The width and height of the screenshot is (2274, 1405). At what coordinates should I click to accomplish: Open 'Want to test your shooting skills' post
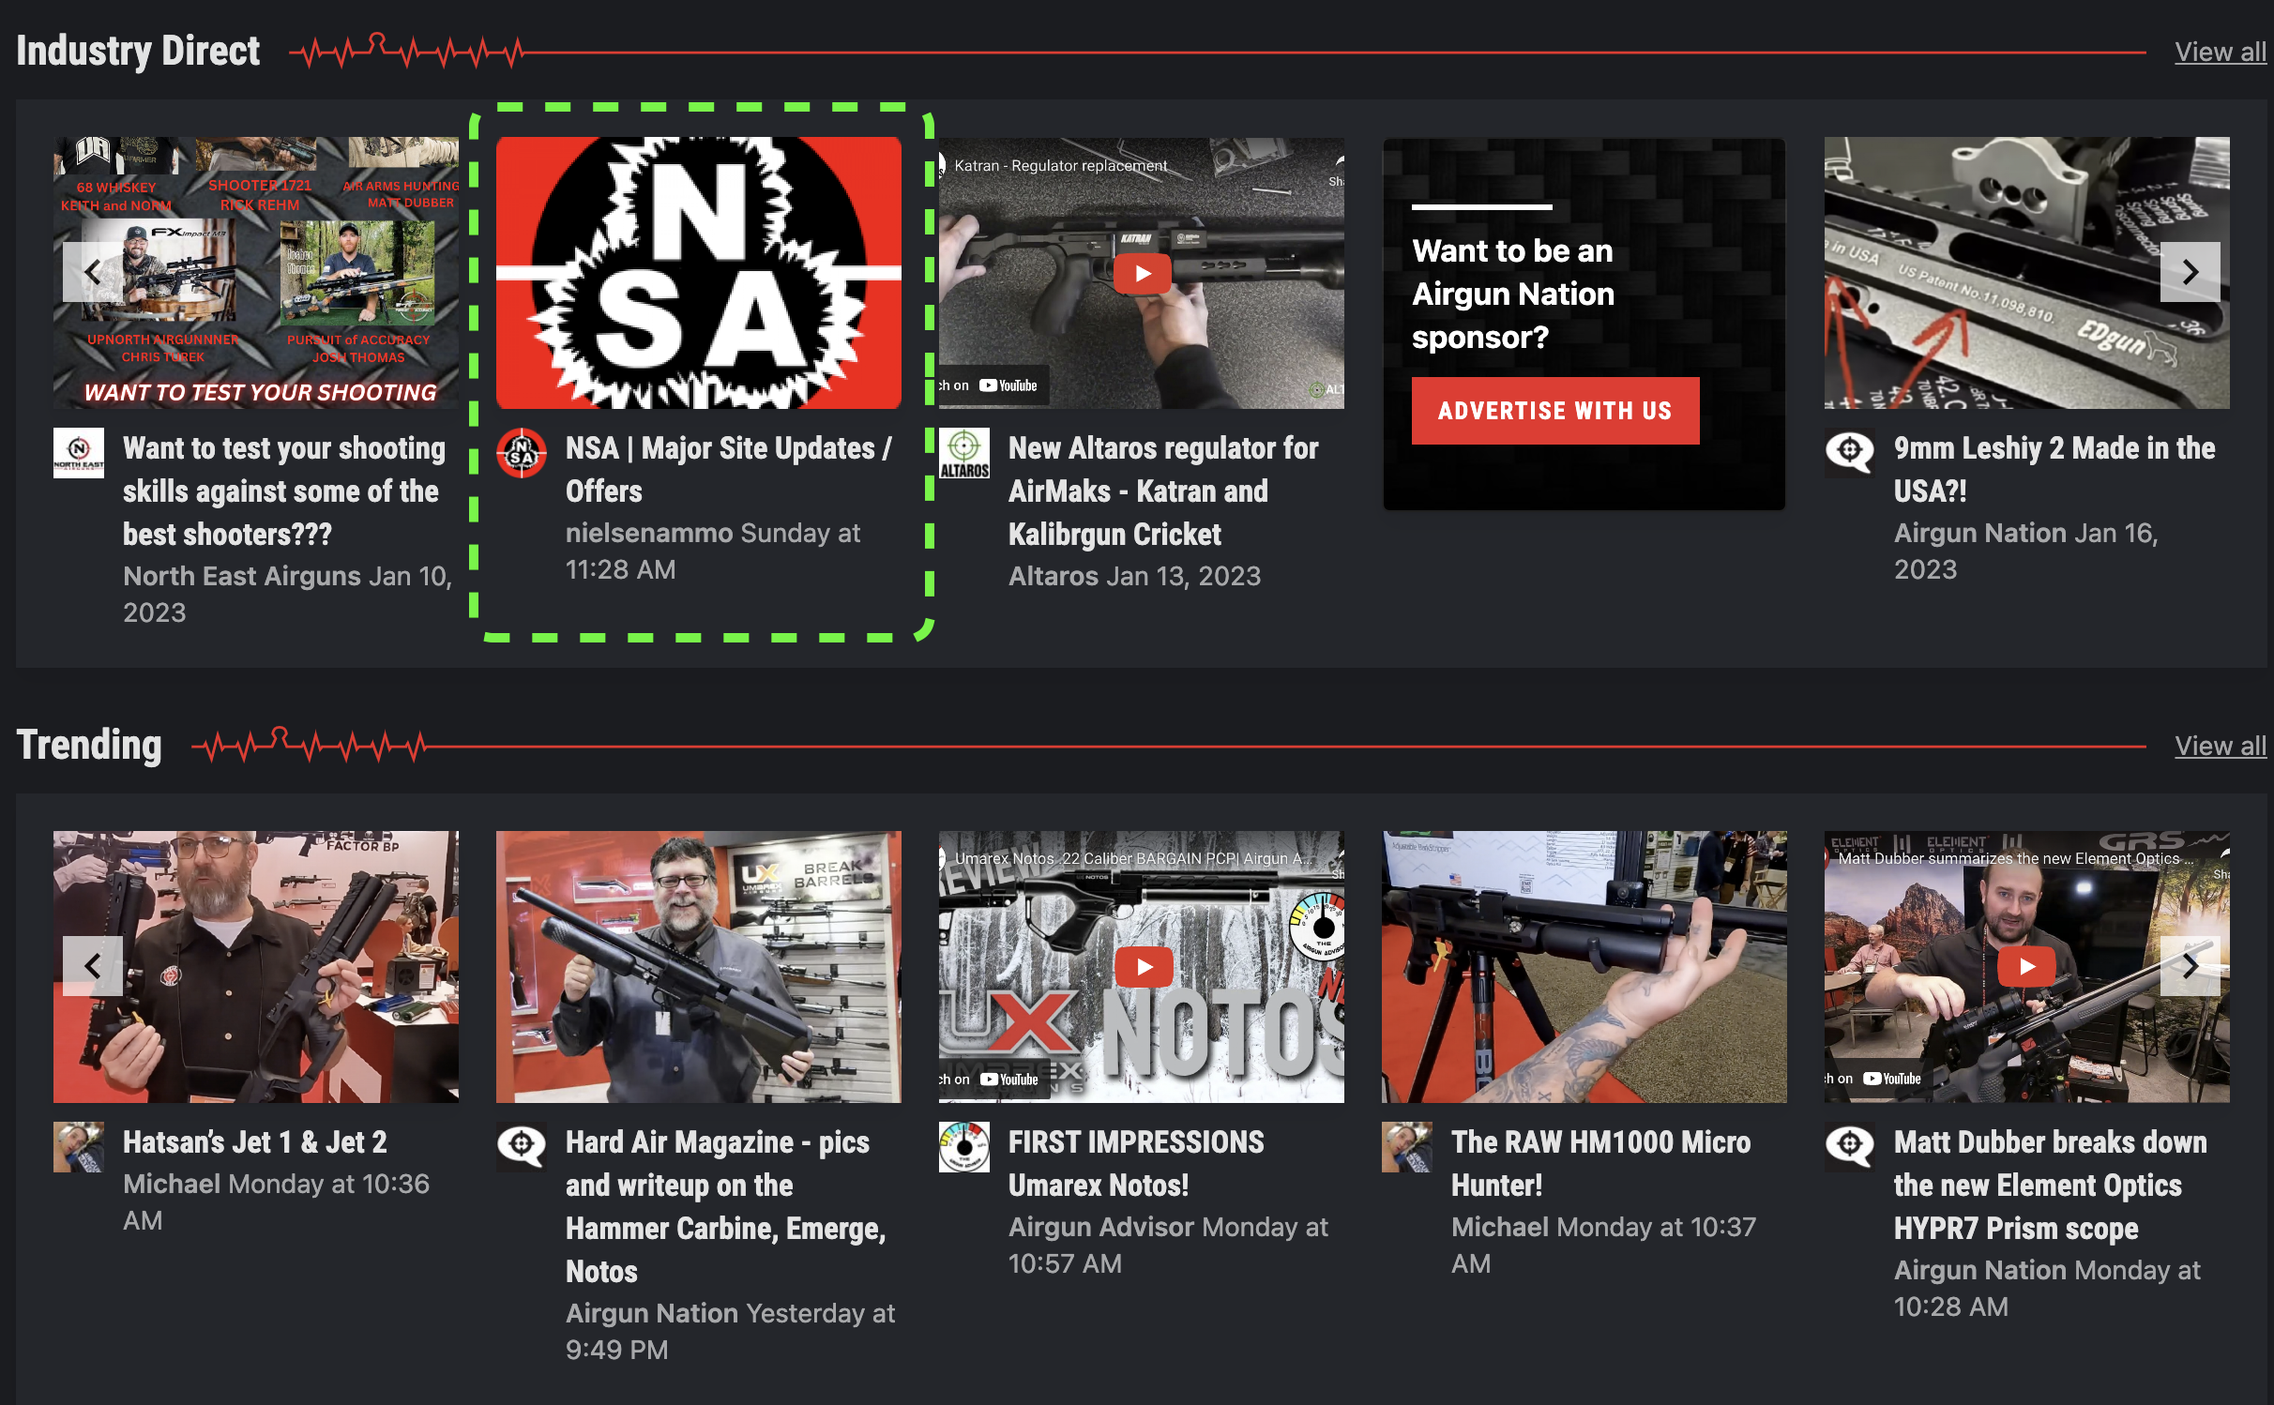click(284, 491)
